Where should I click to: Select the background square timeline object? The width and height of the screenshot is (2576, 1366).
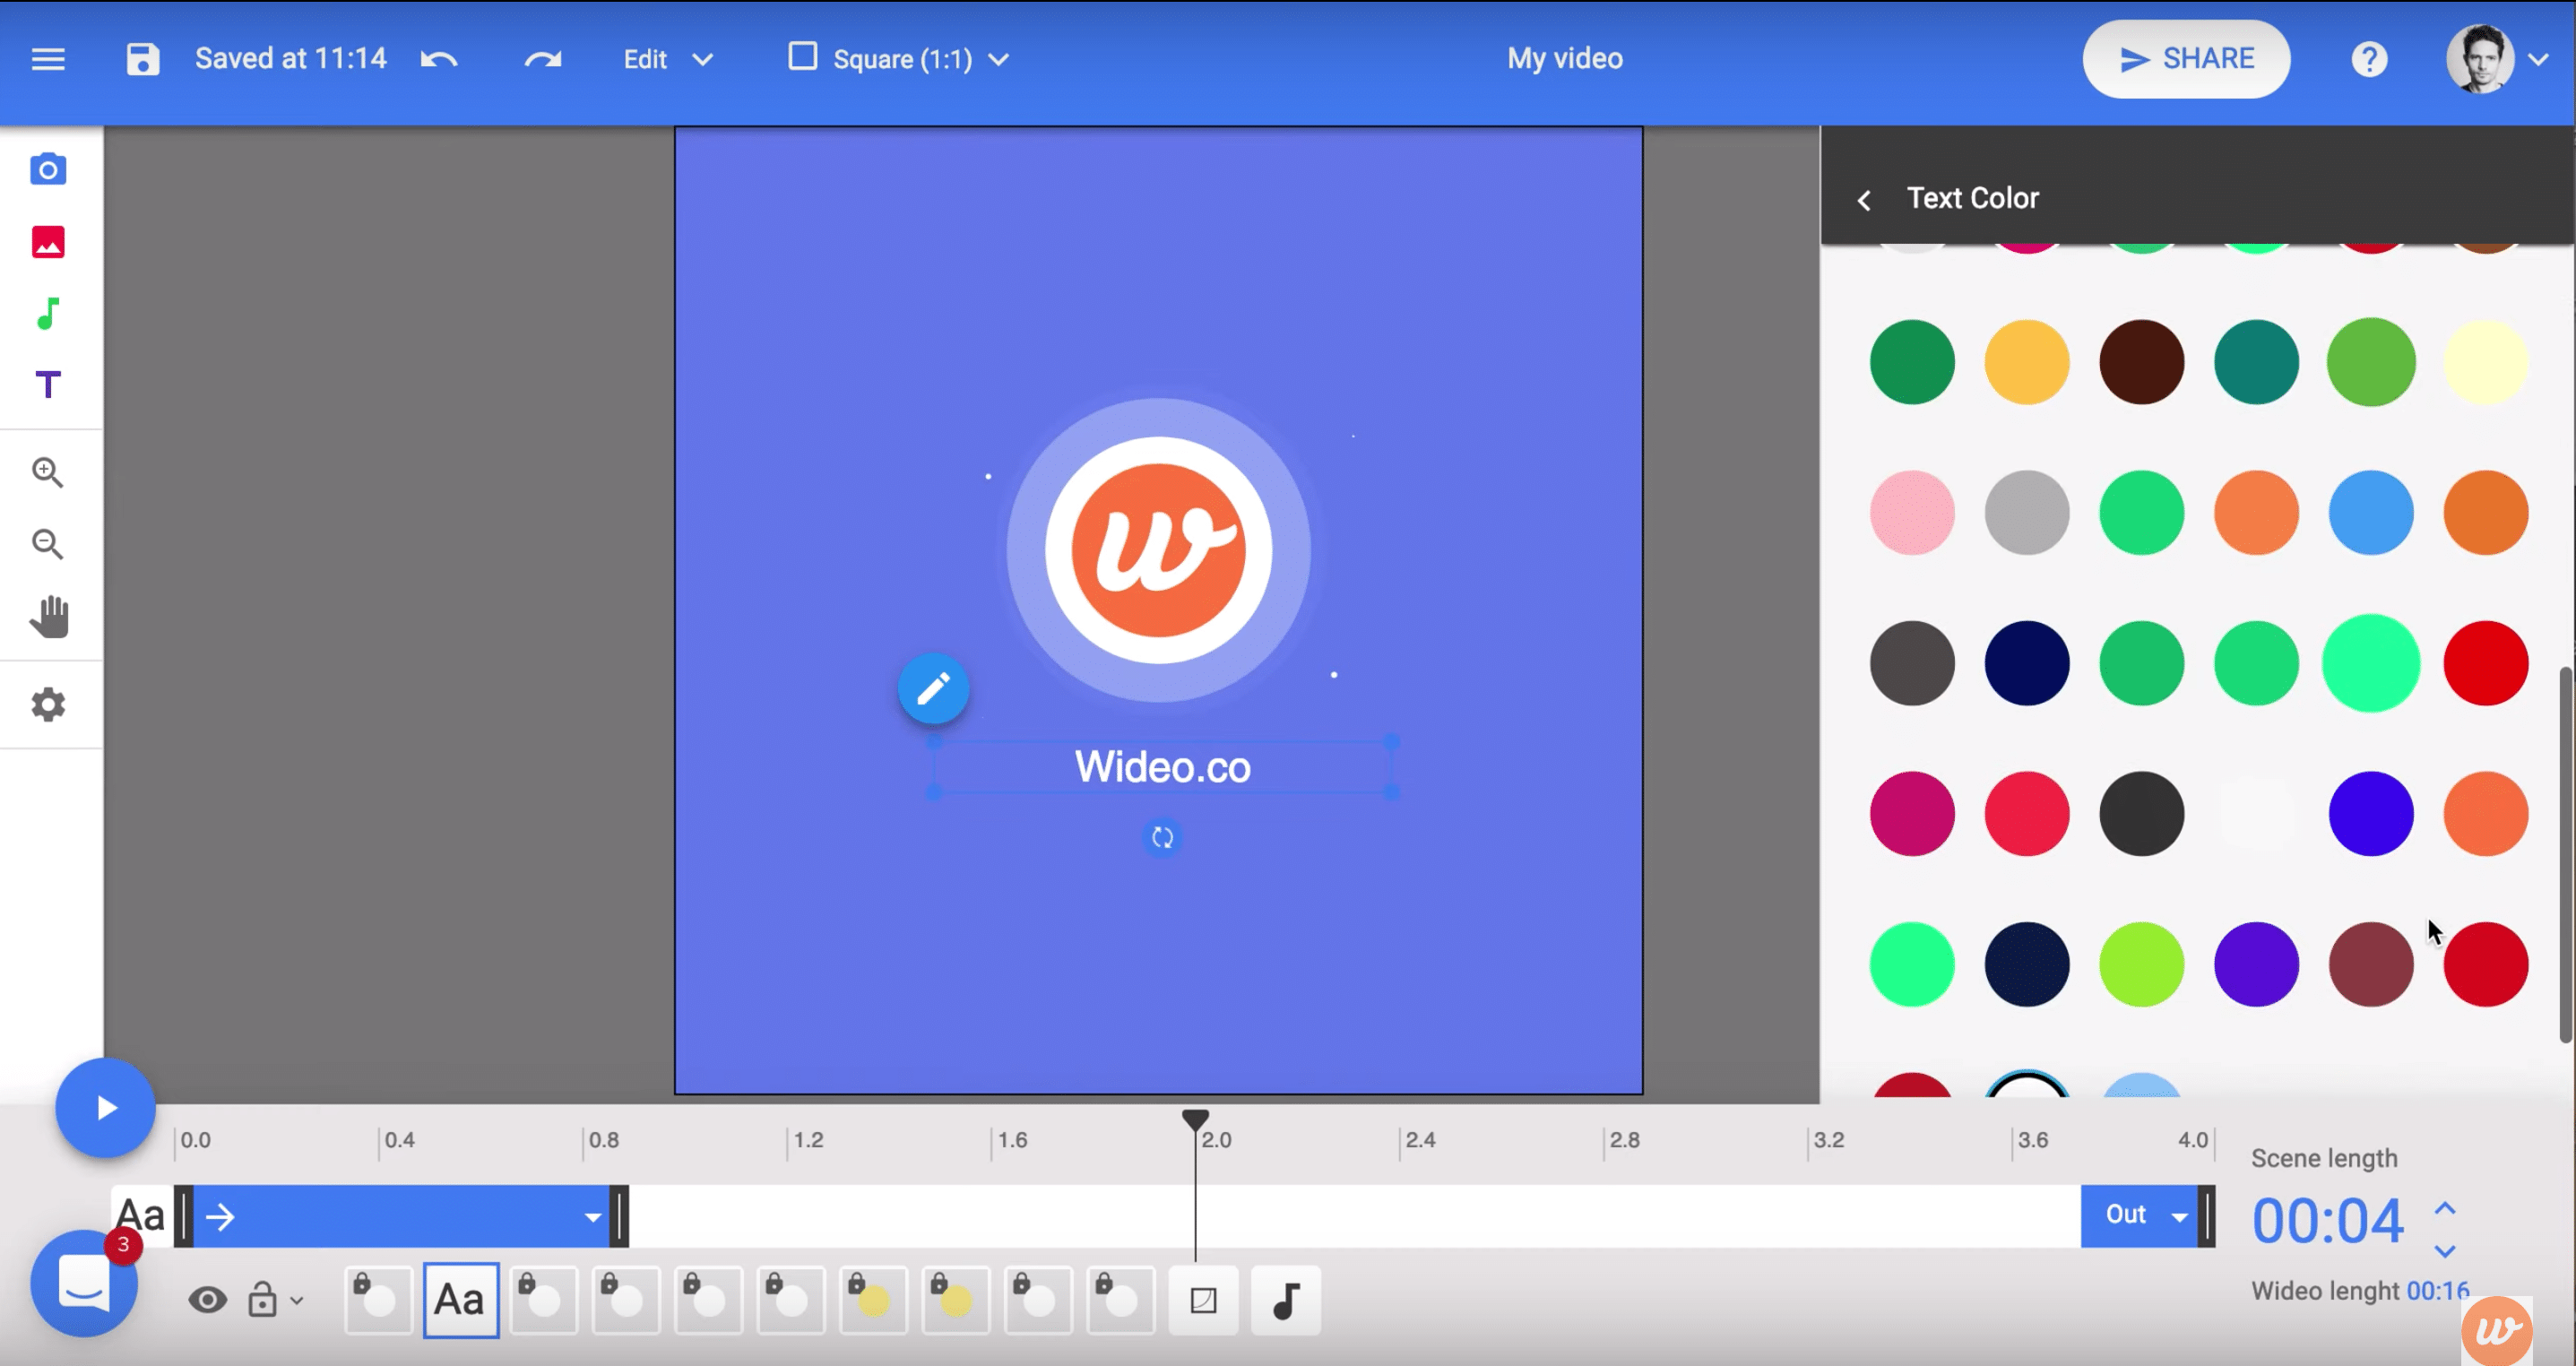click(x=1204, y=1301)
